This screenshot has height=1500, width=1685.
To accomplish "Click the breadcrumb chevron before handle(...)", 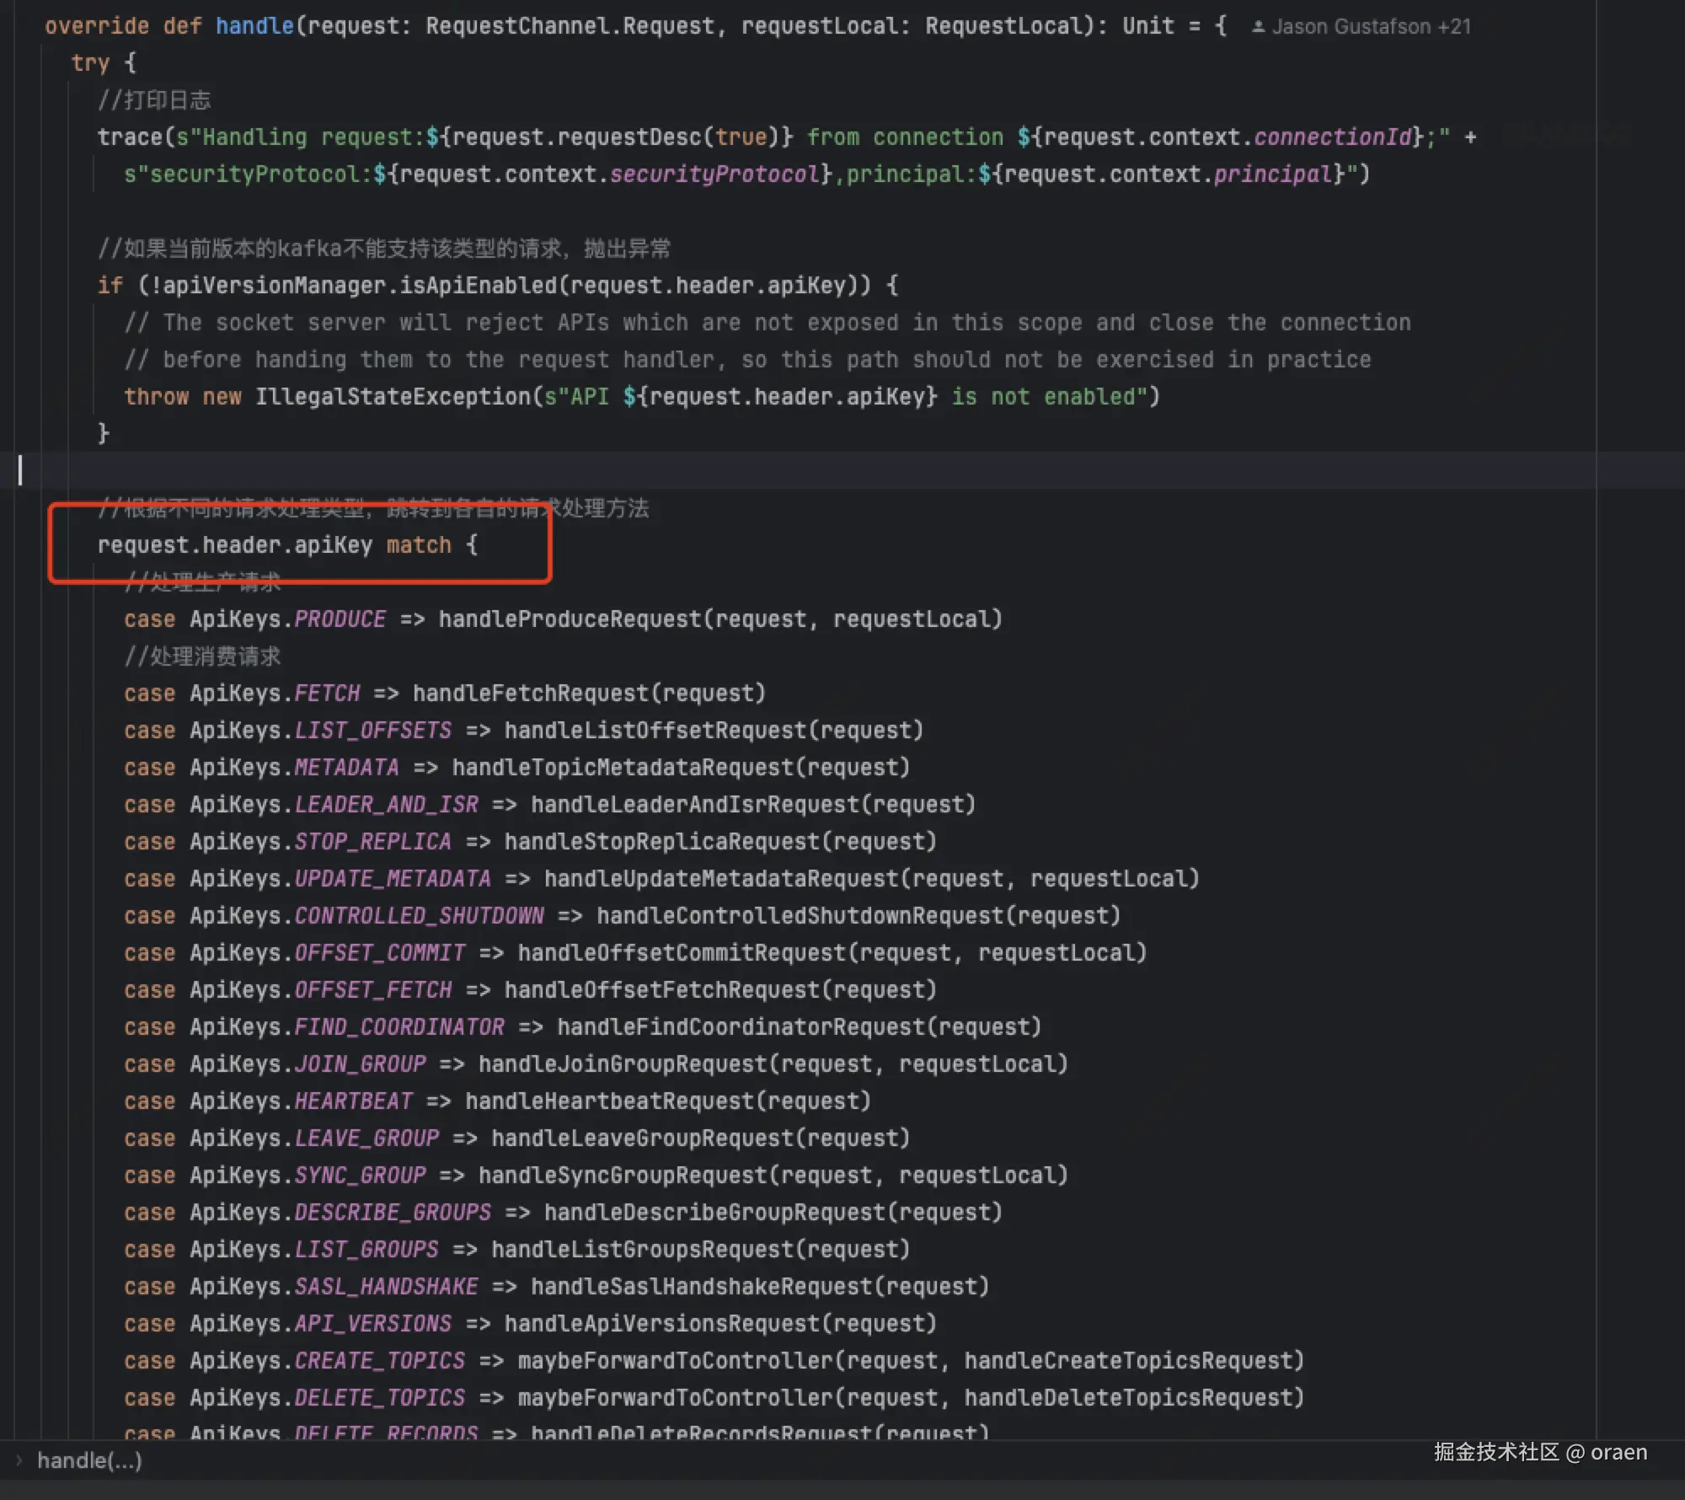I will [x=19, y=1460].
